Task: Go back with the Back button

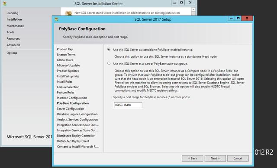Action: pyautogui.click(x=192, y=159)
